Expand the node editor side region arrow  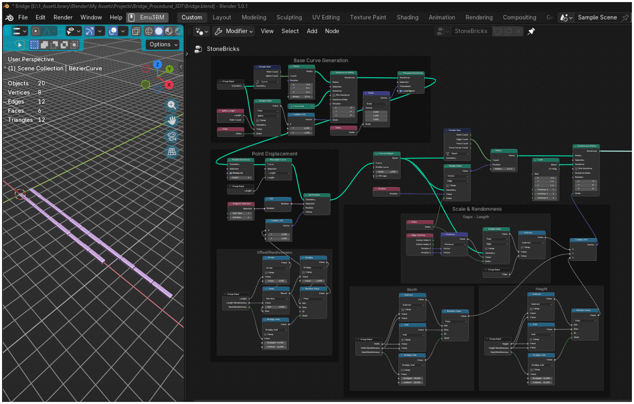pos(187,53)
